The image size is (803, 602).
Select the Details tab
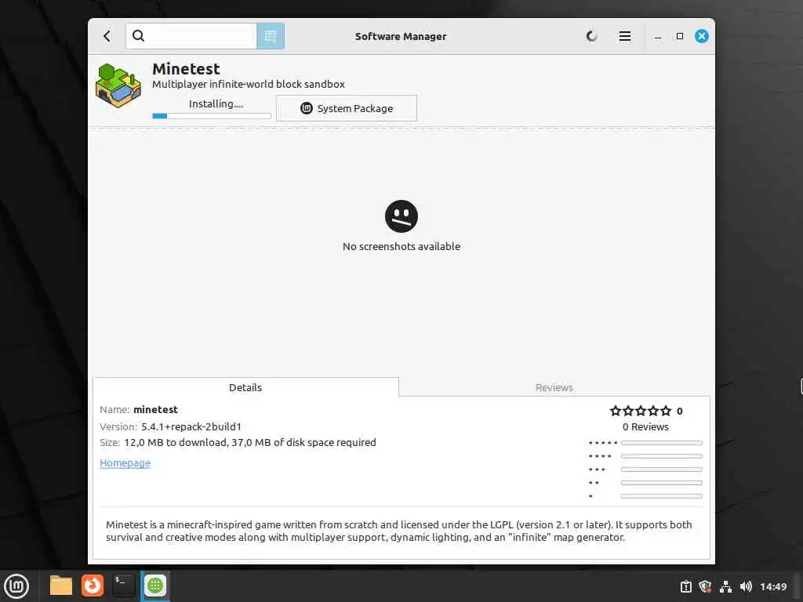(x=245, y=387)
